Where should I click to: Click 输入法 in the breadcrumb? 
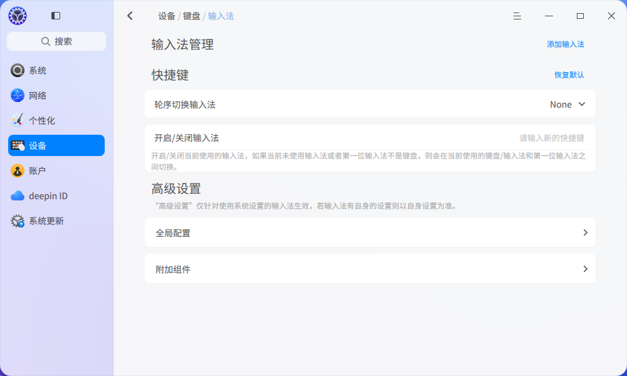pyautogui.click(x=221, y=16)
